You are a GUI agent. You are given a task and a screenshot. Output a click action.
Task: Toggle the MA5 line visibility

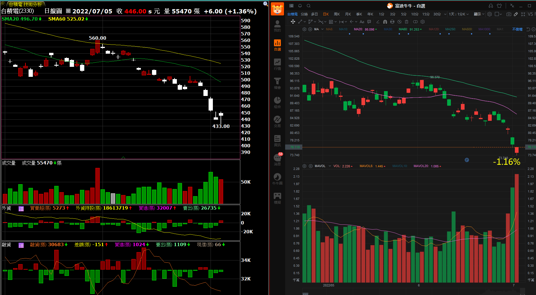click(x=329, y=29)
